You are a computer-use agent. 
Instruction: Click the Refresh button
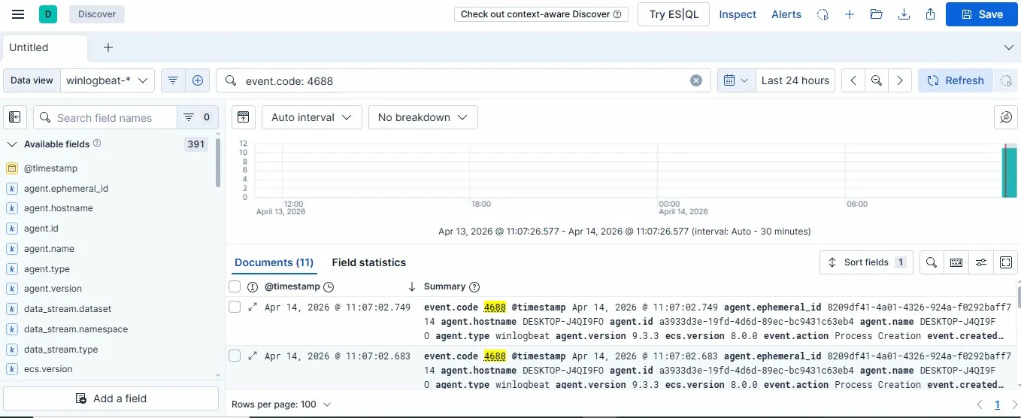click(x=956, y=80)
